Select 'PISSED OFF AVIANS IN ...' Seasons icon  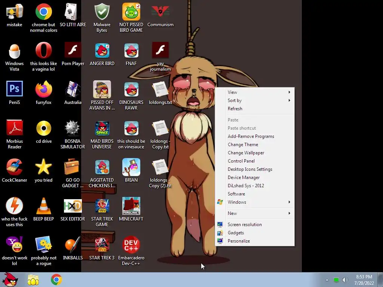102,89
